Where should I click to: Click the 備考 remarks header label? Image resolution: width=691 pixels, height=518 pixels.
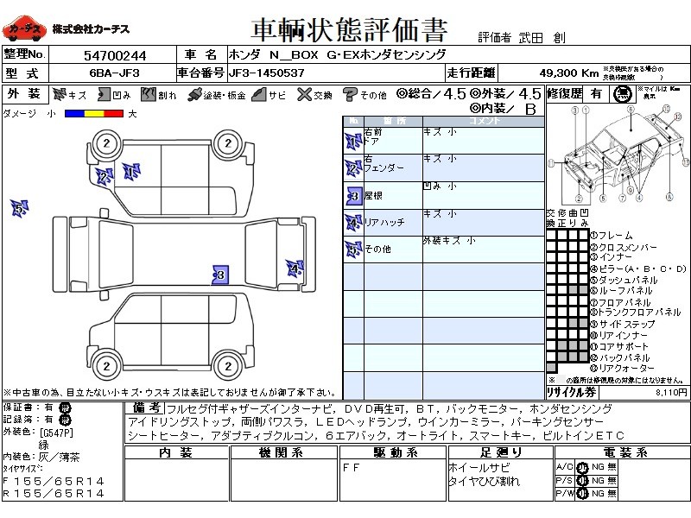pyautogui.click(x=146, y=408)
